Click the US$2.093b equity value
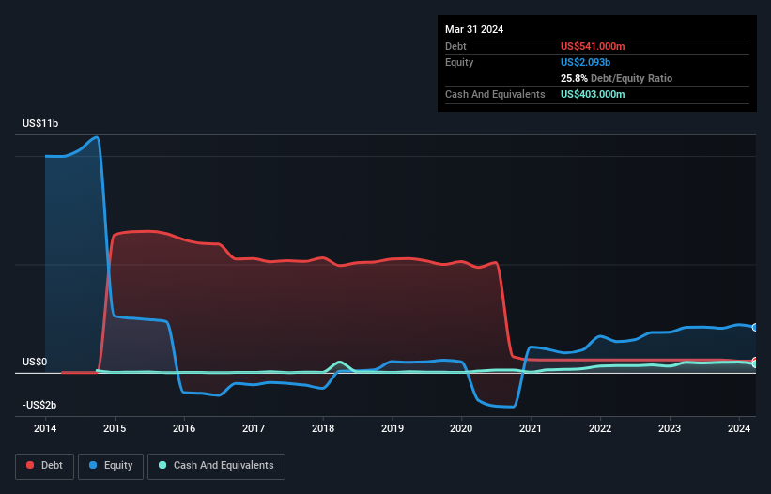This screenshot has width=771, height=494. [585, 62]
